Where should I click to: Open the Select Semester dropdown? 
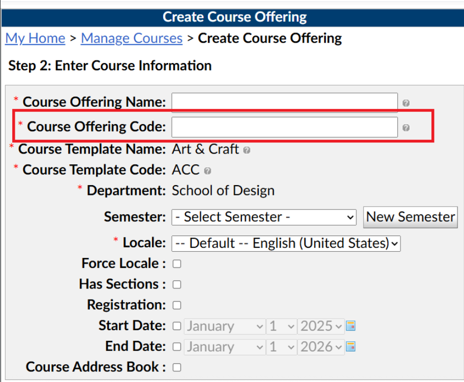[264, 217]
